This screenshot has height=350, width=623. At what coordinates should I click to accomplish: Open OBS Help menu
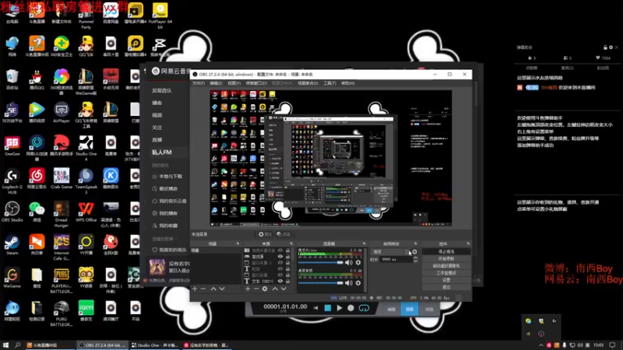coord(347,83)
